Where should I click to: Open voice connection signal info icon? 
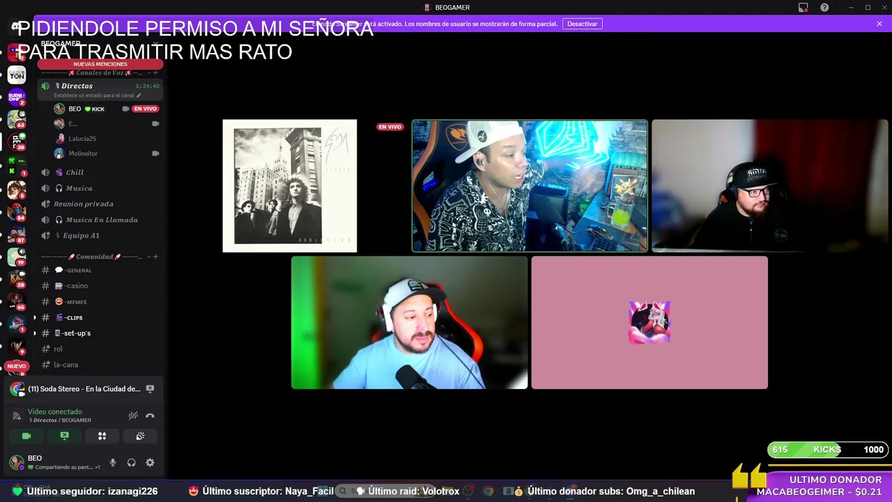coord(17,416)
